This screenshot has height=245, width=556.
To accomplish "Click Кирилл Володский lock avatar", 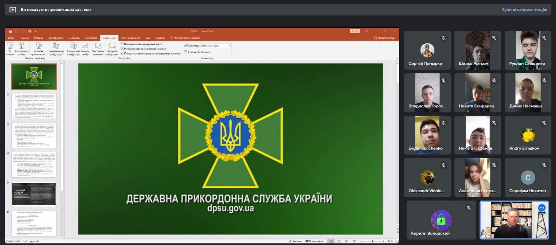I will (441, 220).
